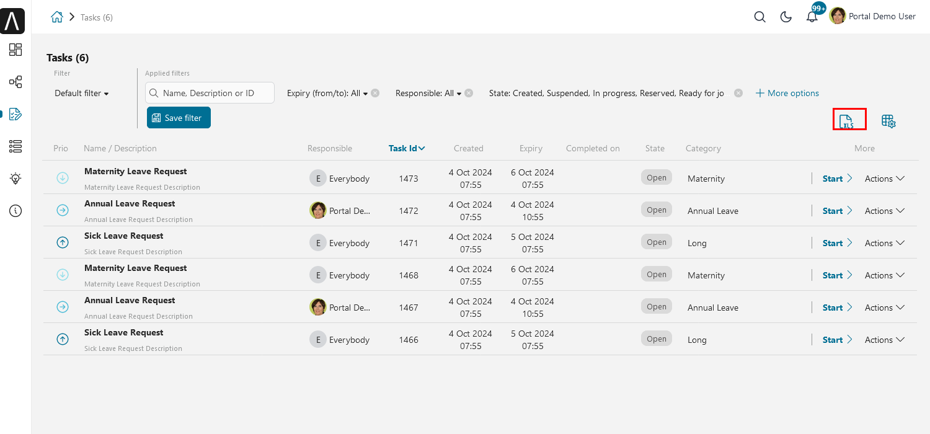Image resolution: width=930 pixels, height=434 pixels.
Task: Sort by Created column header
Action: tap(468, 148)
